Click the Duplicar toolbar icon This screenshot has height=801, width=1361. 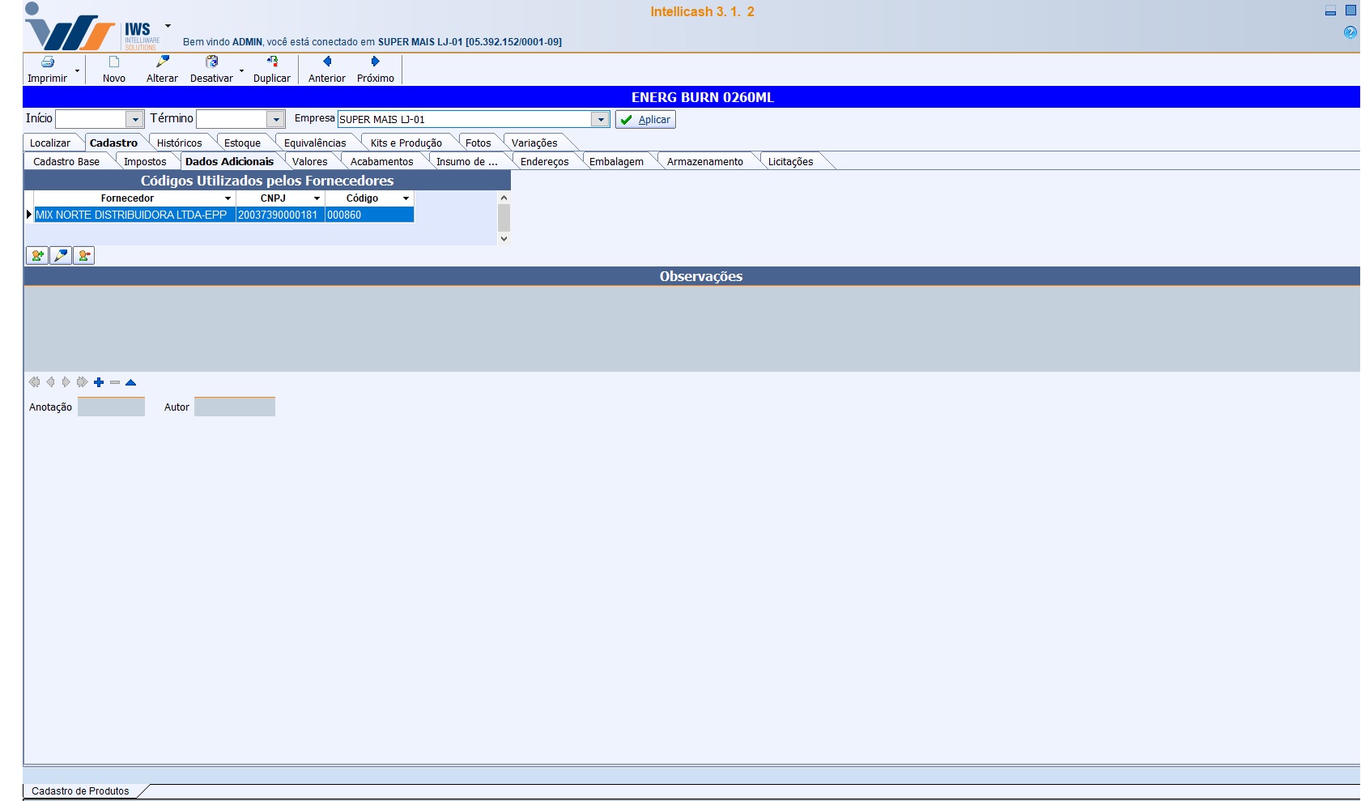click(x=272, y=62)
